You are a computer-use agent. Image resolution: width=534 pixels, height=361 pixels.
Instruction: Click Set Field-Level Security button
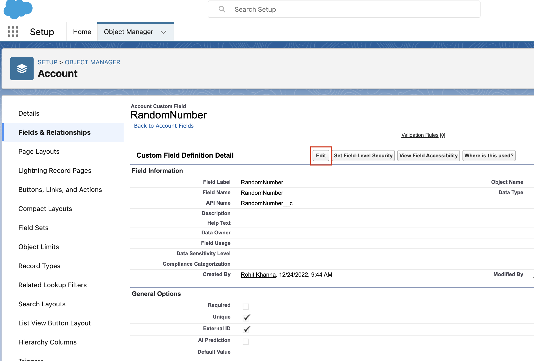(363, 156)
